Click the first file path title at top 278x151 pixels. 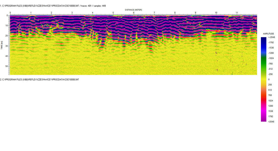click(53, 6)
